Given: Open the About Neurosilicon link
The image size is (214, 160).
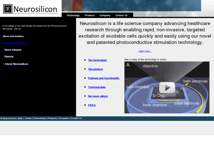Looking at the screenshot, I should [16, 64].
